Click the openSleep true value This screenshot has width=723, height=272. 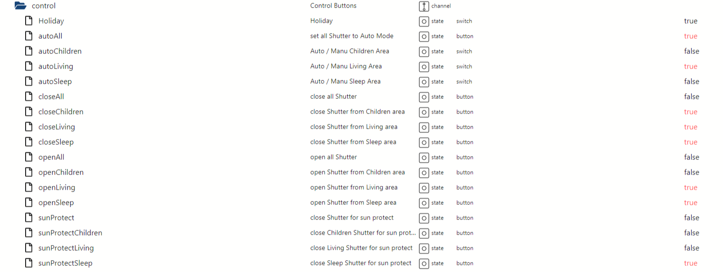point(690,202)
